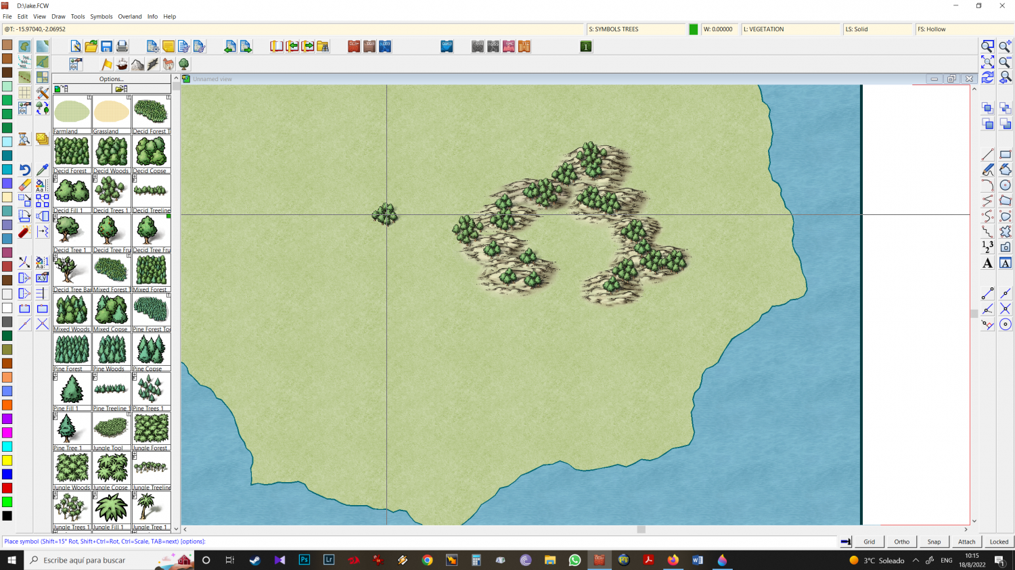
Task: Toggle the Attach button
Action: pos(967,542)
